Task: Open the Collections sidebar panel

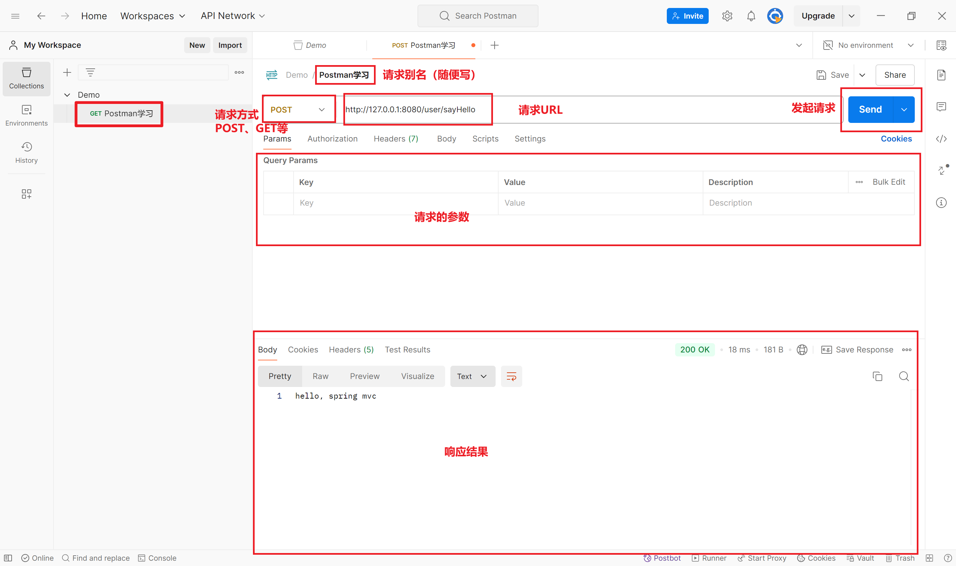Action: [26, 79]
